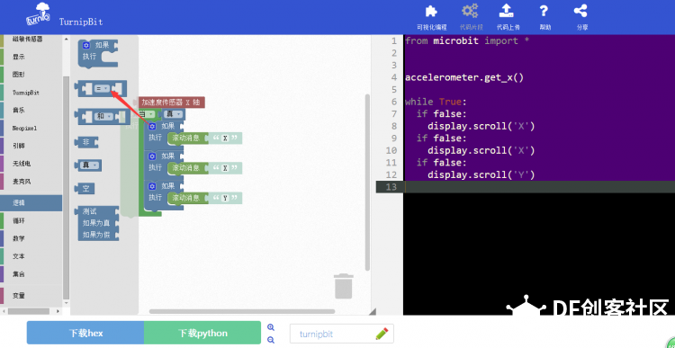Click the sidebar horizontal scrollbar thumb
Image resolution: width=675 pixels, height=348 pixels.
tap(29, 311)
